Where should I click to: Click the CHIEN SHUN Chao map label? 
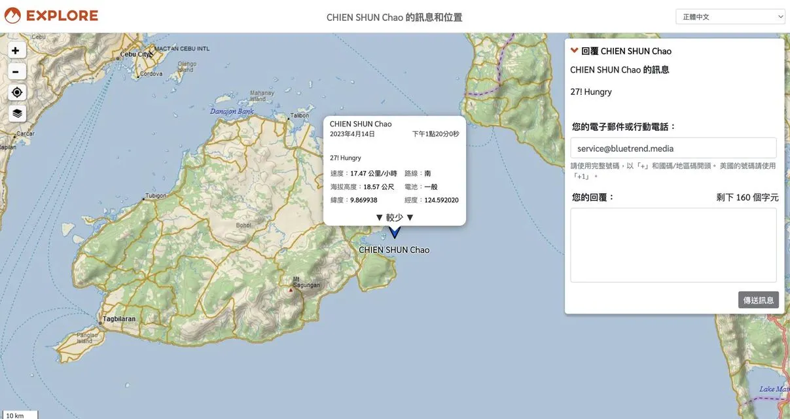[394, 250]
